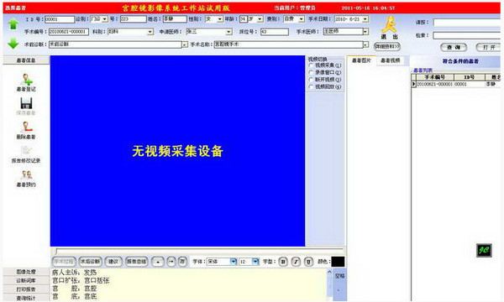This screenshot has width=504, height=302.
Task: Select patient row 20100621-000001
Action: (x=456, y=84)
